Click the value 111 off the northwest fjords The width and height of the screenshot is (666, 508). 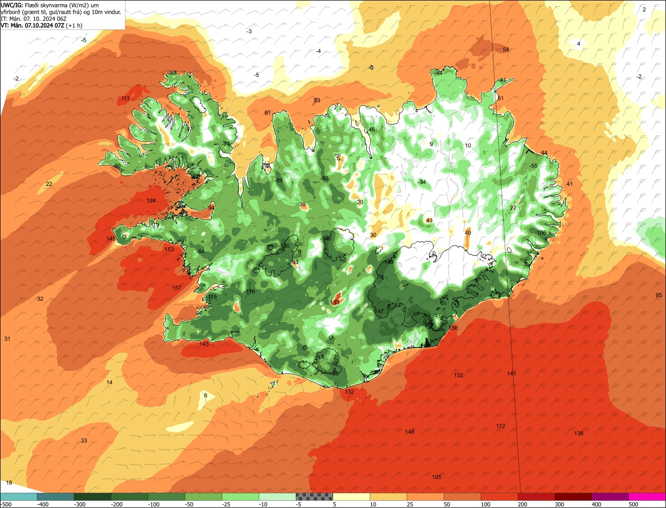pyautogui.click(x=125, y=98)
